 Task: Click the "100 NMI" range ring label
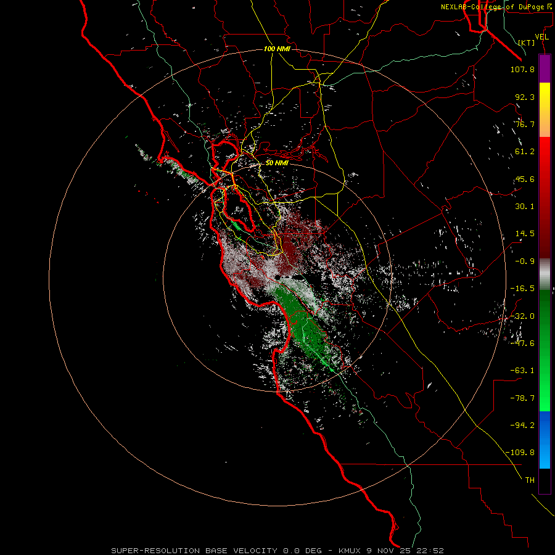[x=277, y=49]
